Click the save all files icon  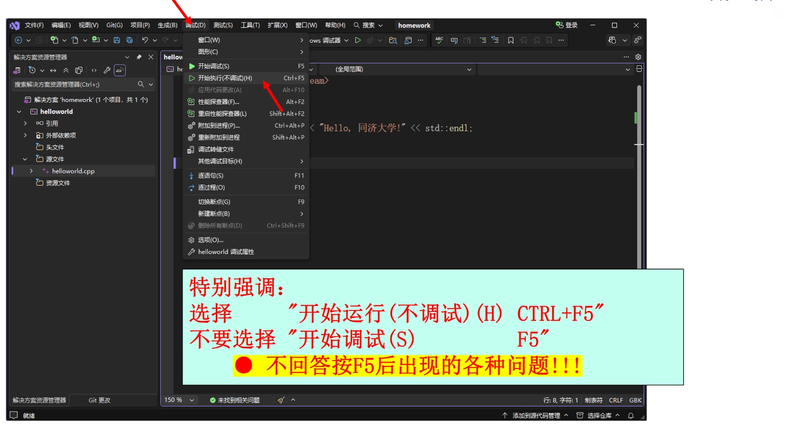[x=129, y=40]
